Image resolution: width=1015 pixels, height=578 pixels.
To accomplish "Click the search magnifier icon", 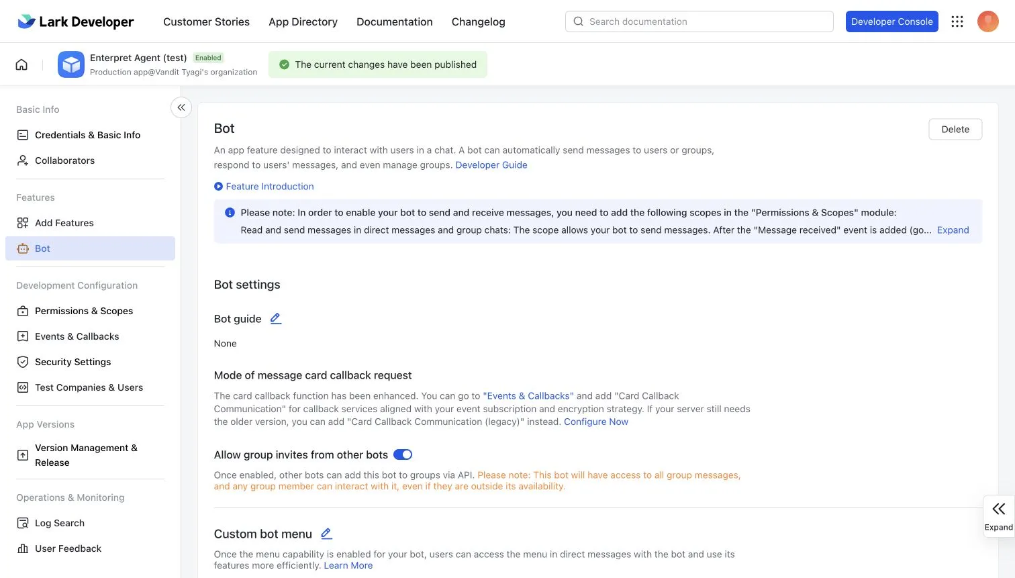I will pos(578,21).
